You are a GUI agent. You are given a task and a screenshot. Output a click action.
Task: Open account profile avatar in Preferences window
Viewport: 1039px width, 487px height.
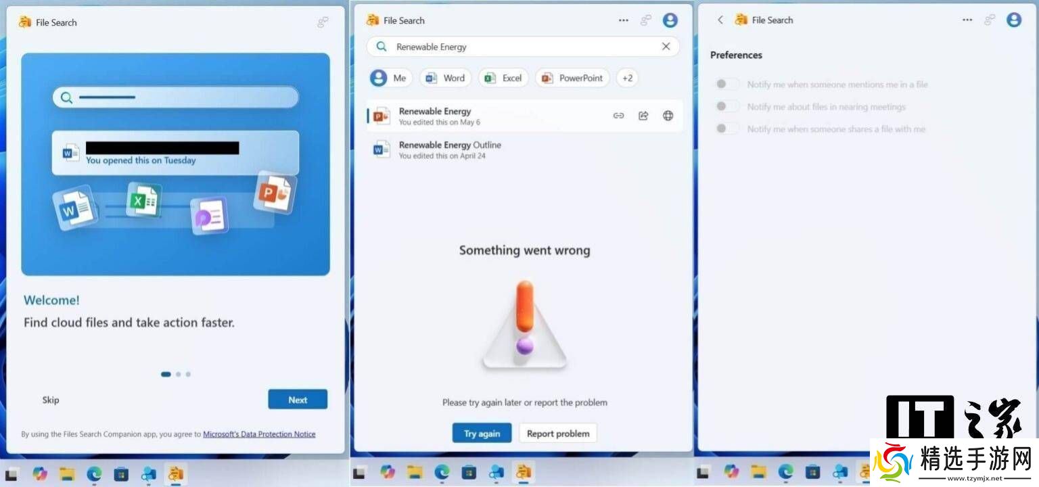click(1013, 20)
